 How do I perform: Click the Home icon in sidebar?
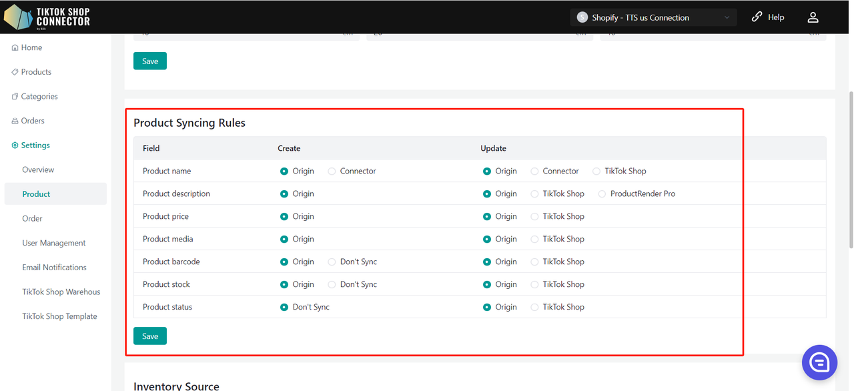tap(15, 48)
